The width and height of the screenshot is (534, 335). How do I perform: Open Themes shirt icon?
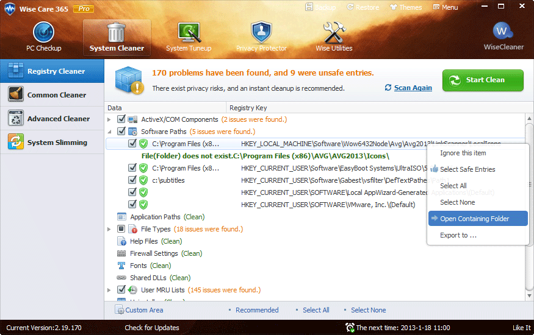[x=394, y=7]
